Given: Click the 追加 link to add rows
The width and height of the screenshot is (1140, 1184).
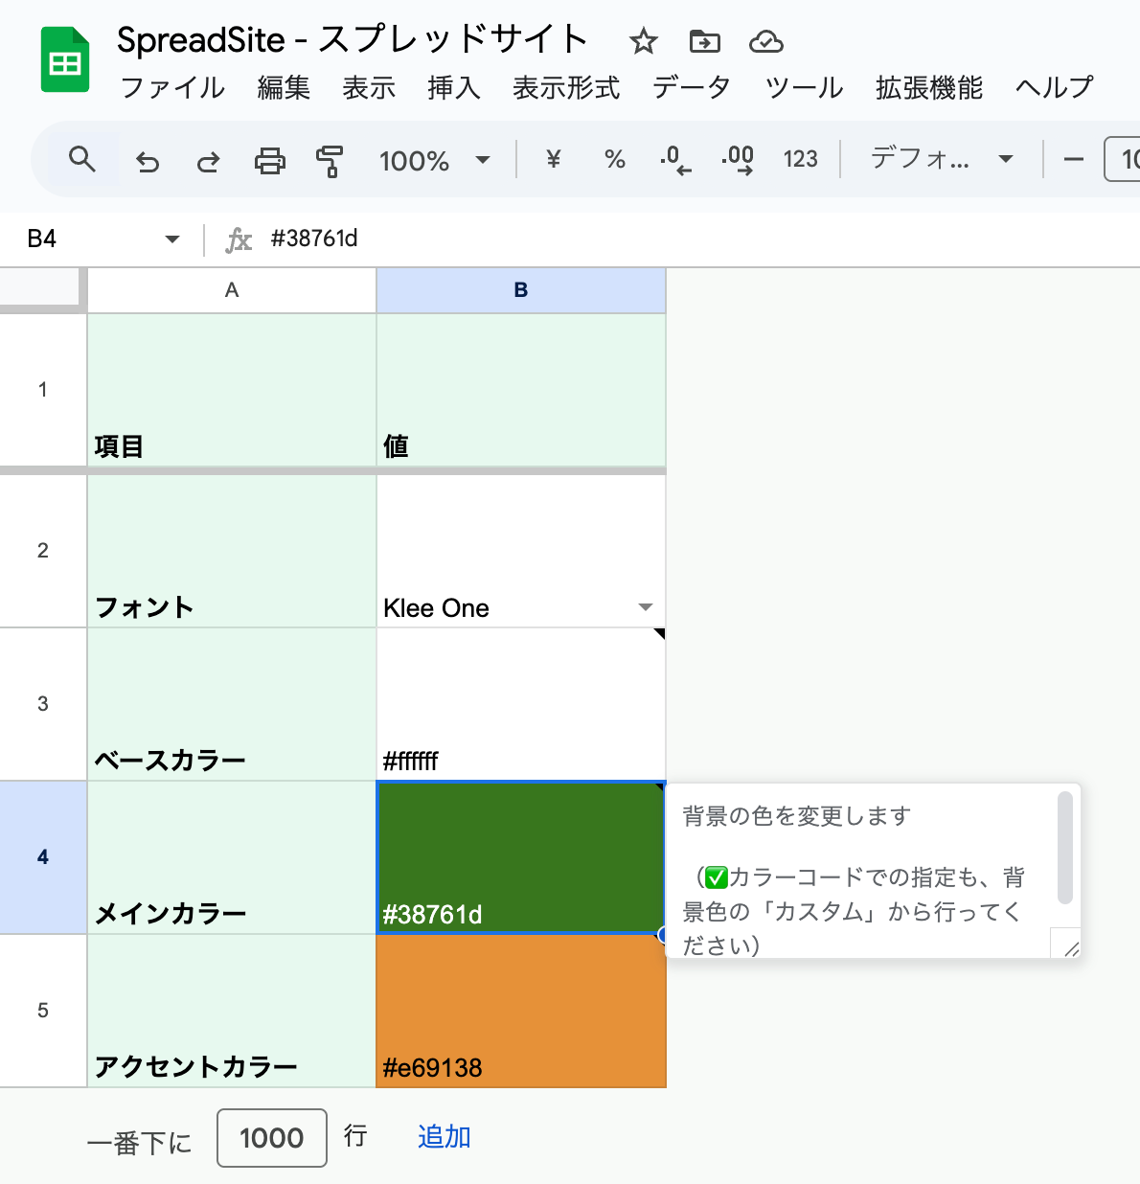Looking at the screenshot, I should click(445, 1137).
